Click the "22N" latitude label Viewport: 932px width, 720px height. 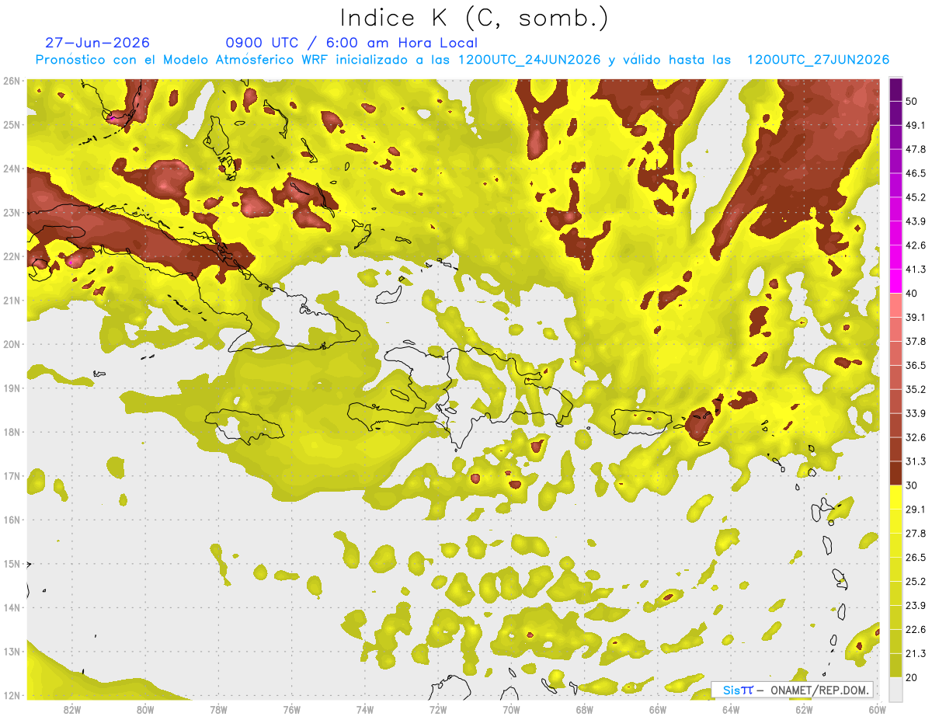(11, 256)
